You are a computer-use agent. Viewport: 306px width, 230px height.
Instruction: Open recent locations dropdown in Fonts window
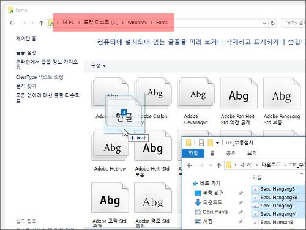click(x=33, y=23)
